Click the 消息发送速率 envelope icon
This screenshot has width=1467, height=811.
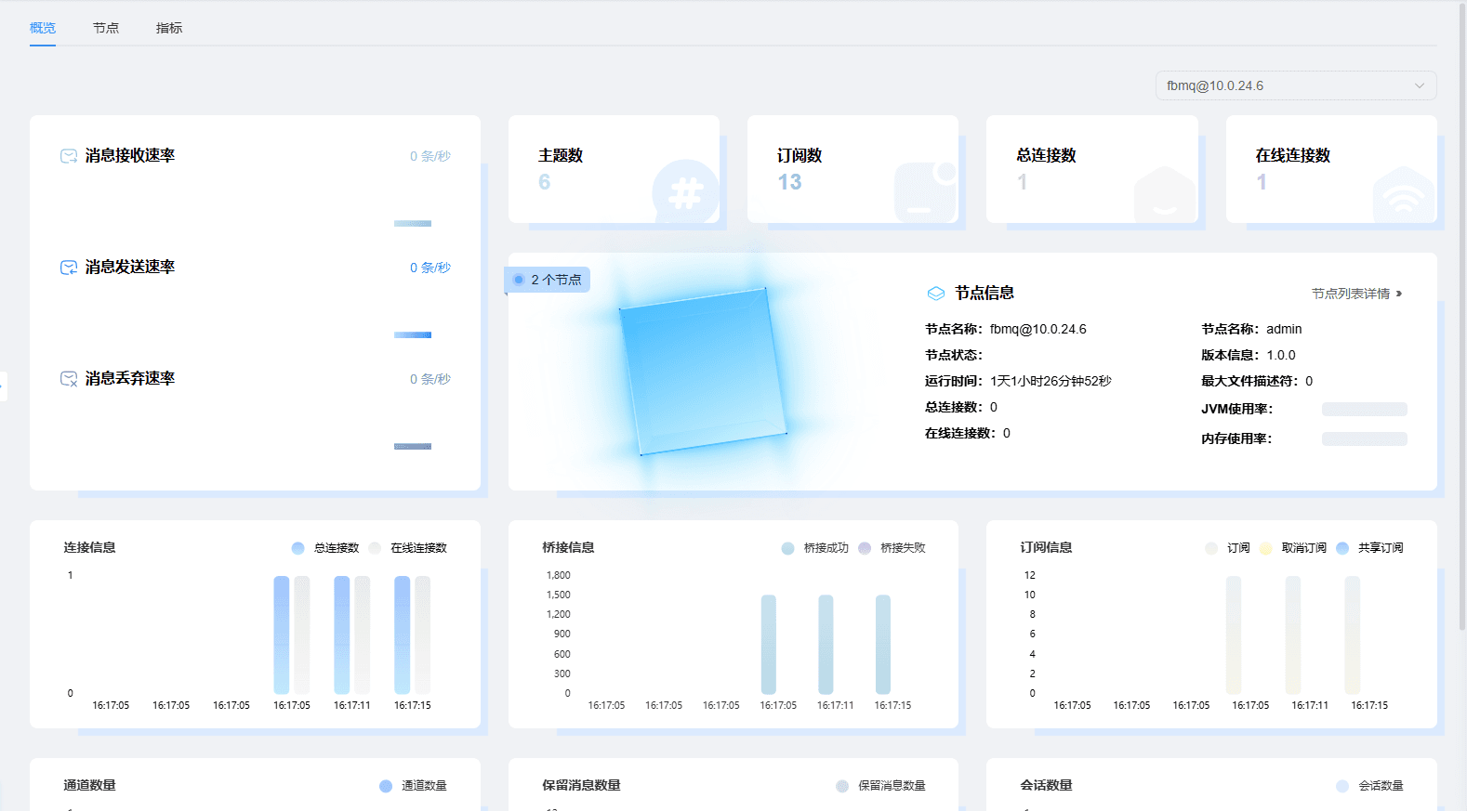pyautogui.click(x=69, y=268)
